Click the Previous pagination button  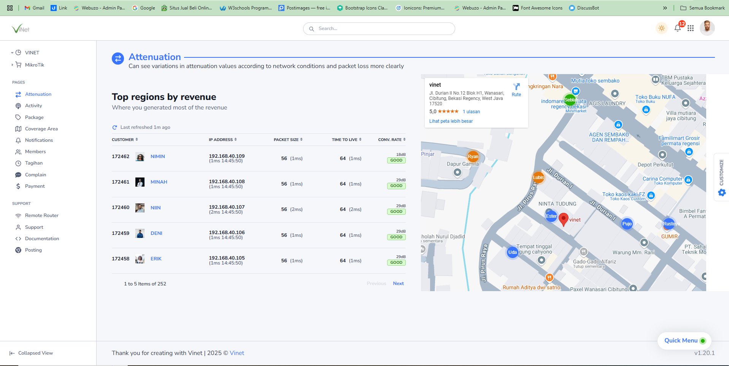376,284
